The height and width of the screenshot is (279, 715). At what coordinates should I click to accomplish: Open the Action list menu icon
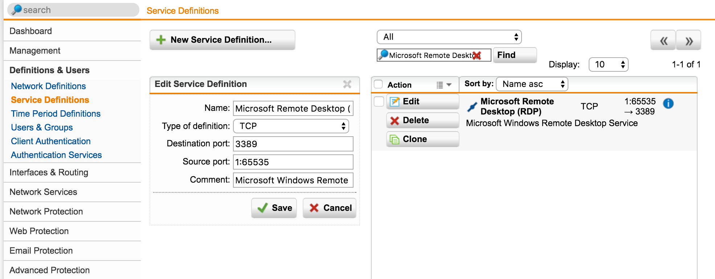click(x=444, y=85)
